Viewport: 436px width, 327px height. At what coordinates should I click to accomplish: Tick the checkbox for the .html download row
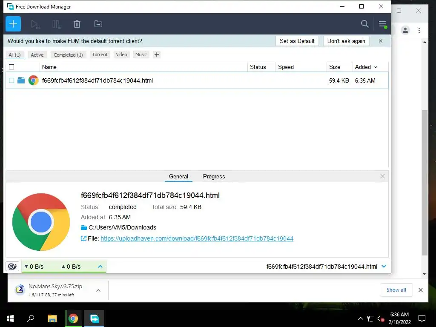[11, 80]
